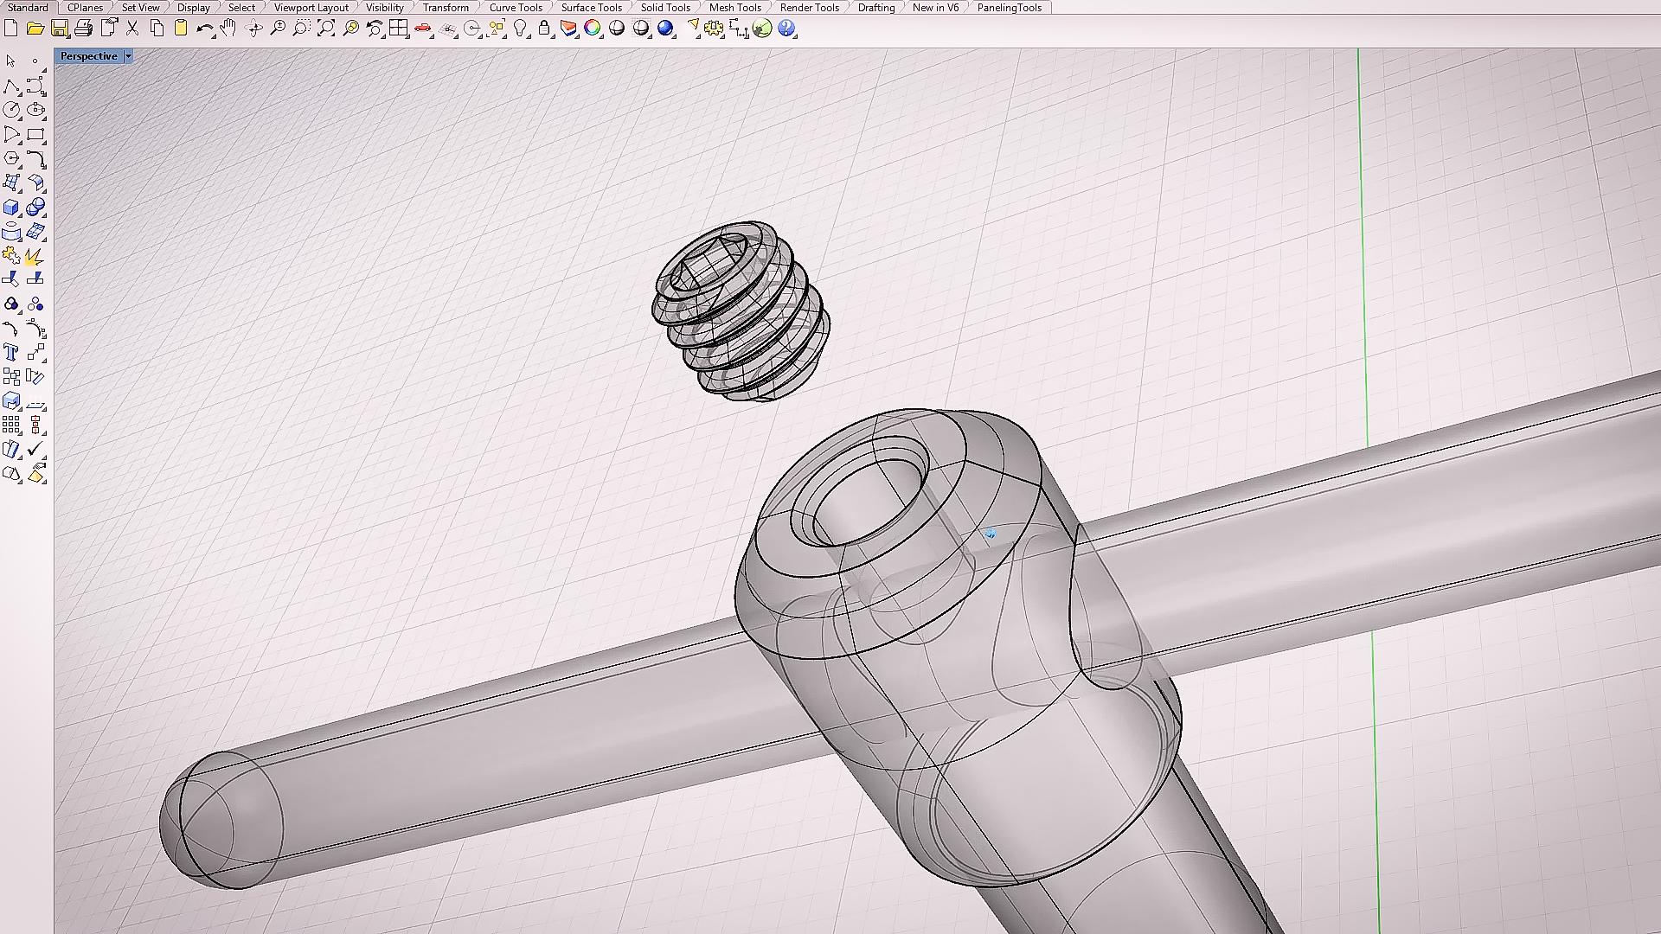Select the Pan hand tool

(228, 29)
